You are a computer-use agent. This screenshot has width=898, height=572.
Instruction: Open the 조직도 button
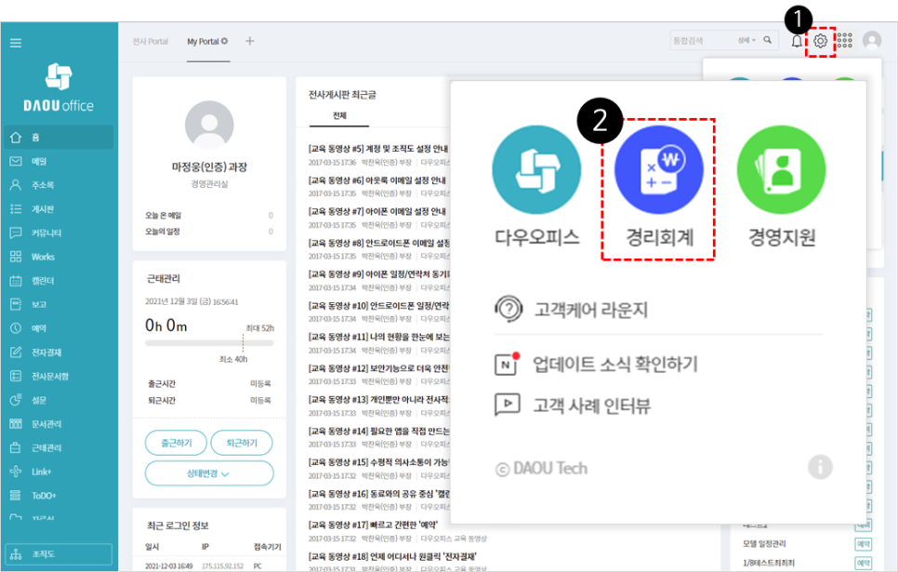coord(59,554)
